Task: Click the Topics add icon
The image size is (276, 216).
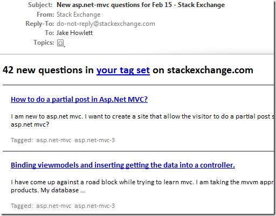Action: tap(60, 43)
